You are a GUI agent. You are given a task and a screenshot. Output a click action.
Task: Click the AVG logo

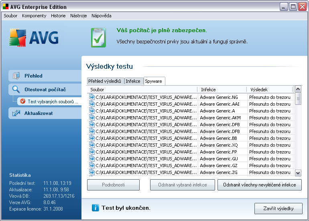click(x=34, y=38)
